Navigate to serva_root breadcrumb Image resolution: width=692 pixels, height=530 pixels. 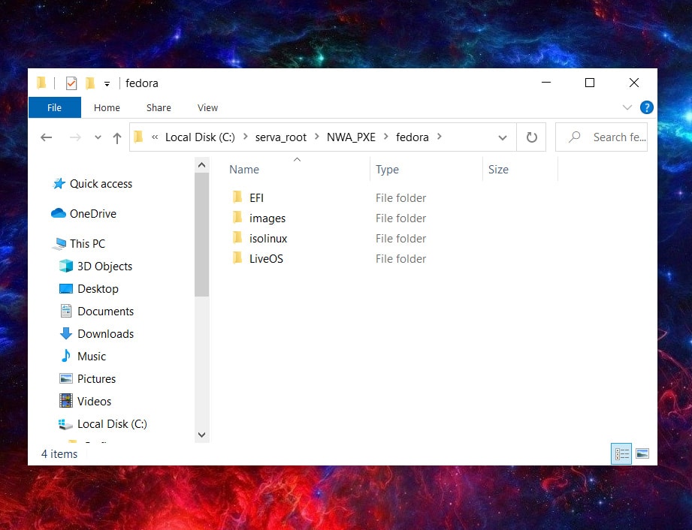click(281, 137)
